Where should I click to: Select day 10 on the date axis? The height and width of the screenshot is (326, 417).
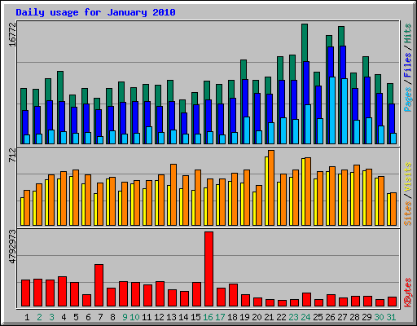pos(134,317)
